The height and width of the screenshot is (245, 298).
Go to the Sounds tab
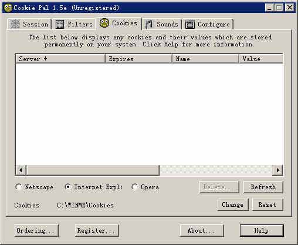click(x=162, y=25)
